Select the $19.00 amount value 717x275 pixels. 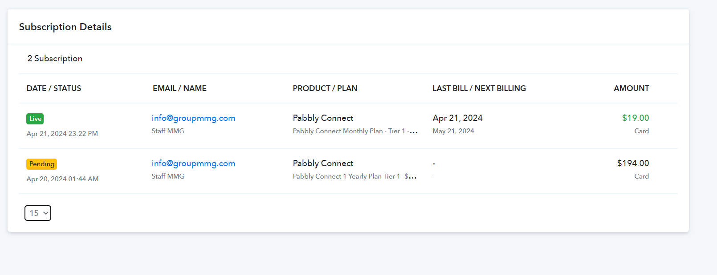pos(636,118)
